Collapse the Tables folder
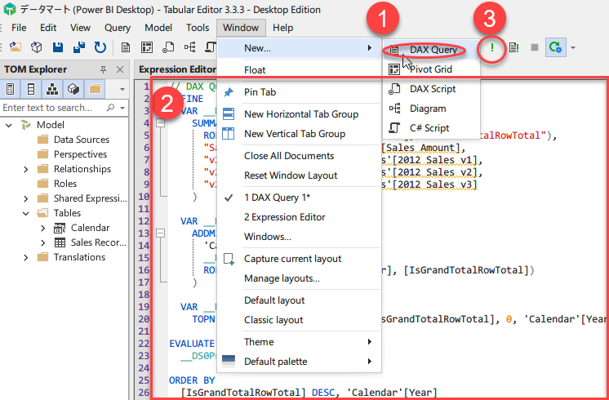The height and width of the screenshot is (400, 609). point(26,213)
